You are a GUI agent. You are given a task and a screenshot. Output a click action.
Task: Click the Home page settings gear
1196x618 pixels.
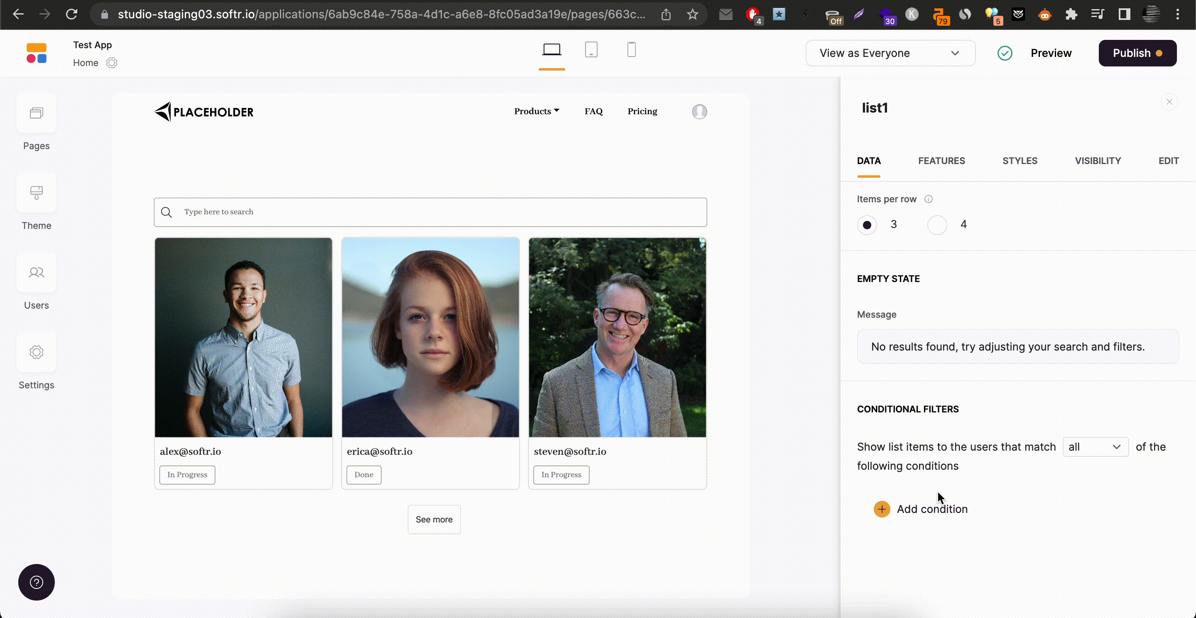coord(111,63)
